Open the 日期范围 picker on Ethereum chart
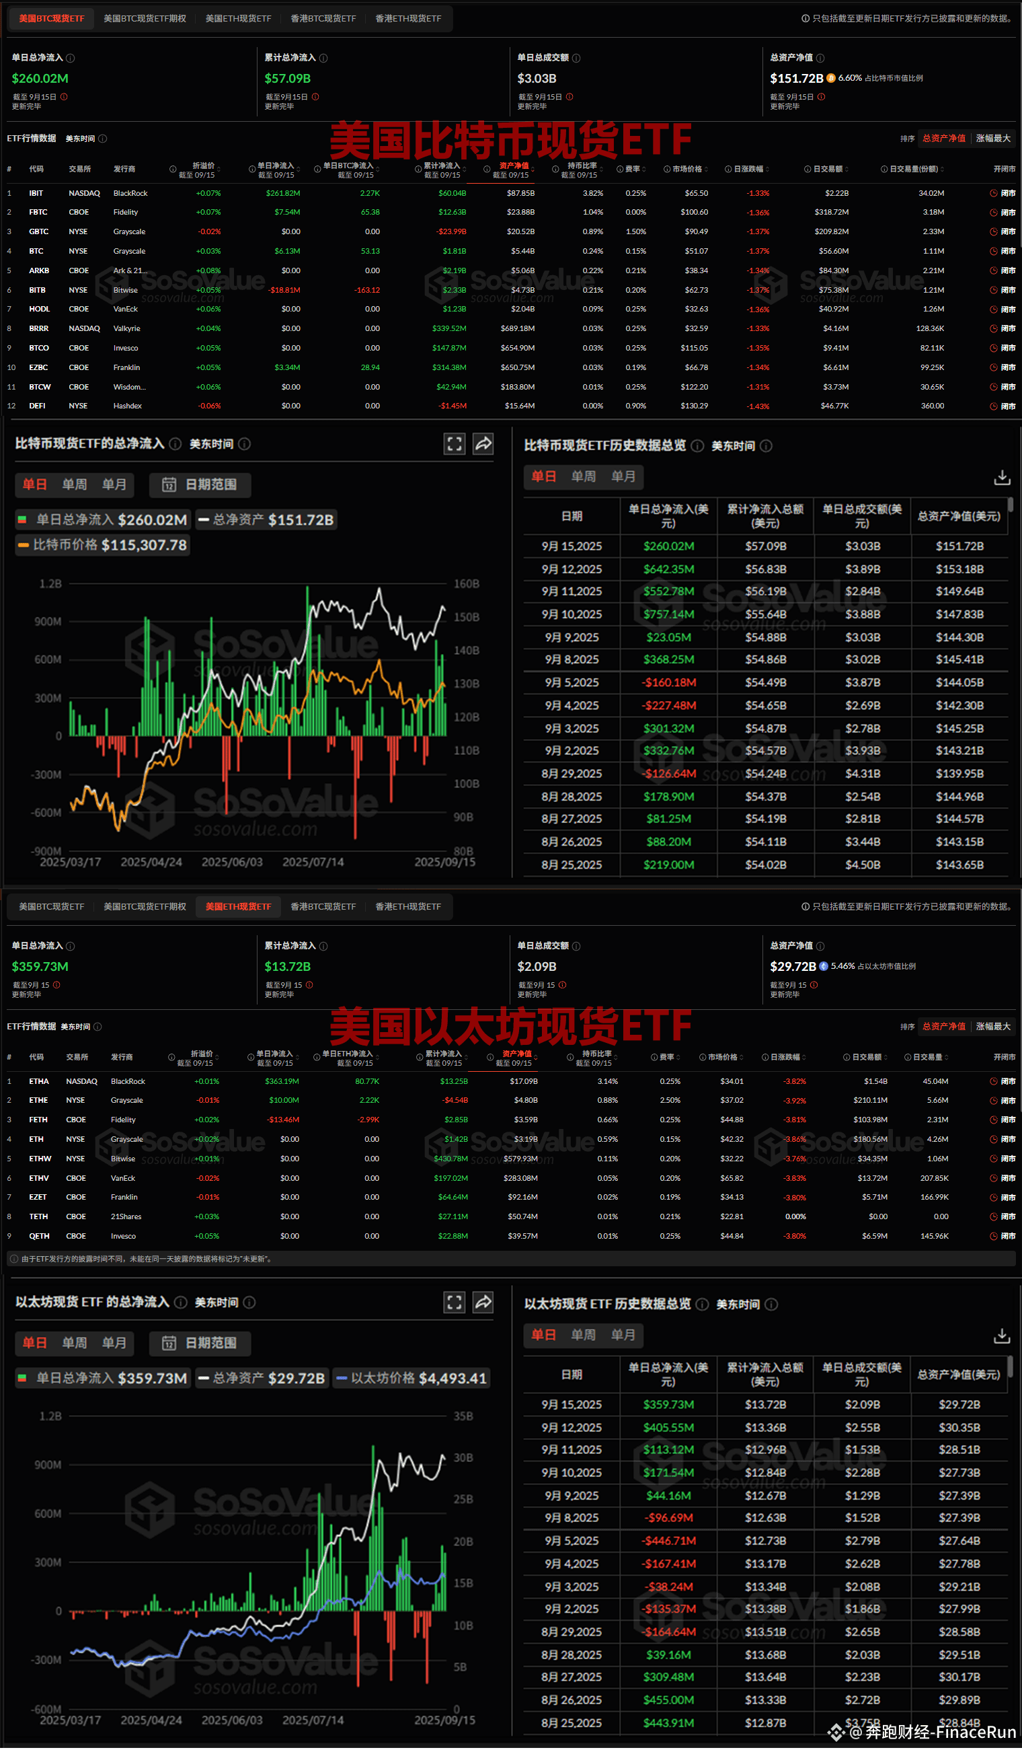The image size is (1022, 1750). (x=200, y=1343)
